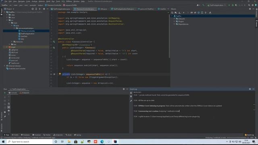Open the Console tab in Run panel
258x145 pixels.
[12, 93]
